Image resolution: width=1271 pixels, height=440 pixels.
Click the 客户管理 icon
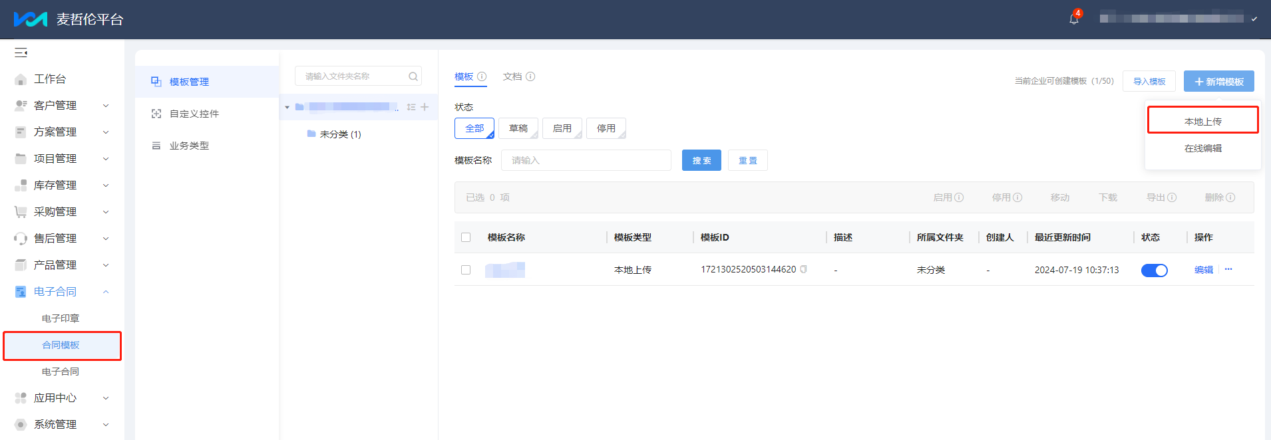(x=21, y=106)
